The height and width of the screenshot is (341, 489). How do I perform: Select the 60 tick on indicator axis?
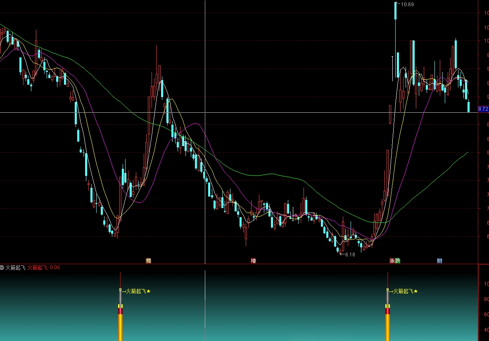click(x=486, y=314)
